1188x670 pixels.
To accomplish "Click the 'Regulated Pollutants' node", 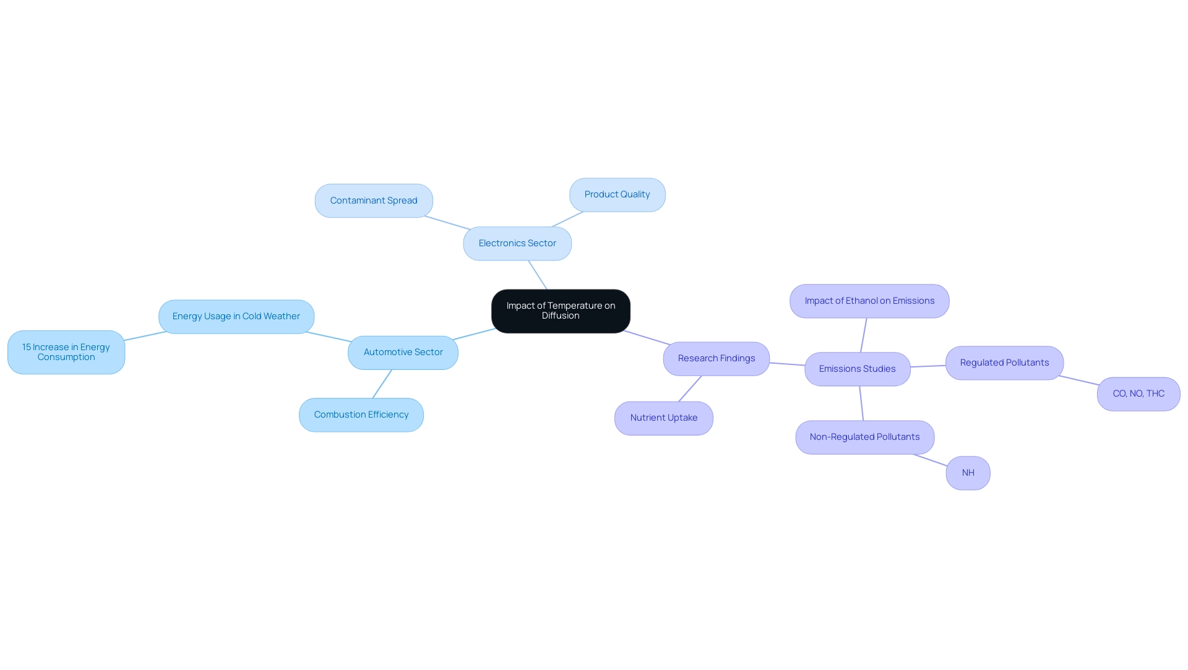I will click(x=1004, y=363).
